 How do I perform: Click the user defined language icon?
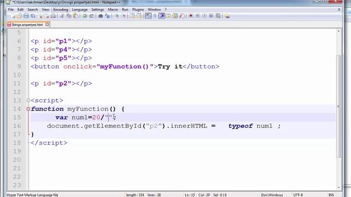tap(168, 16)
